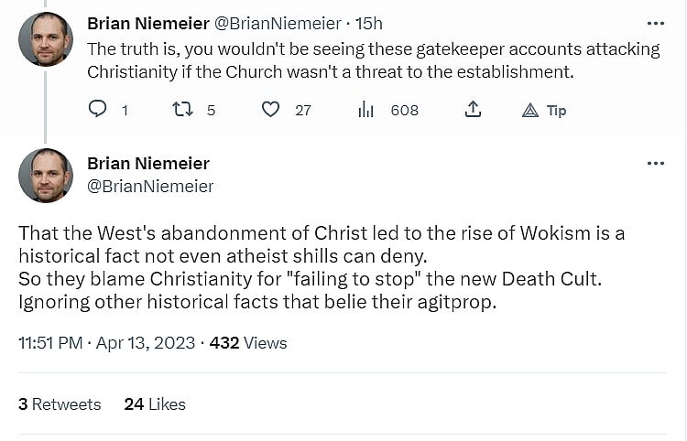Open profile picture on the main tweet

point(46,175)
